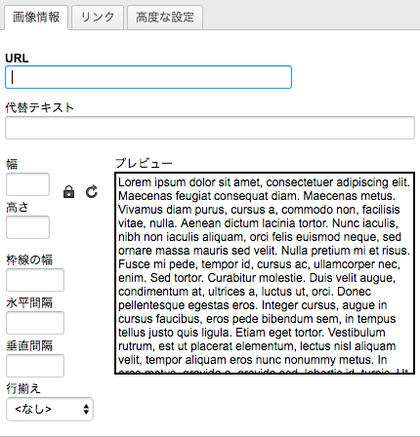The width and height of the screenshot is (420, 437).
Task: Click the 代替テキスト label
Action: point(40,107)
